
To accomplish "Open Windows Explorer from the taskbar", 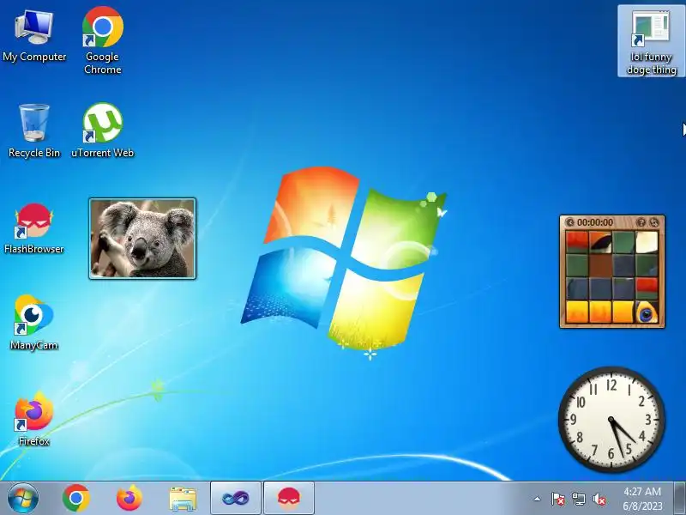I will click(x=183, y=499).
